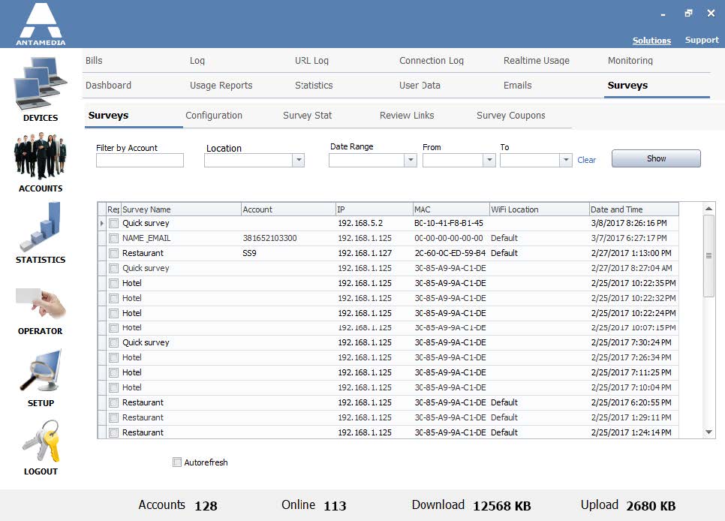Open the Operator card icon
Image resolution: width=725 pixels, height=521 pixels.
pos(41,303)
